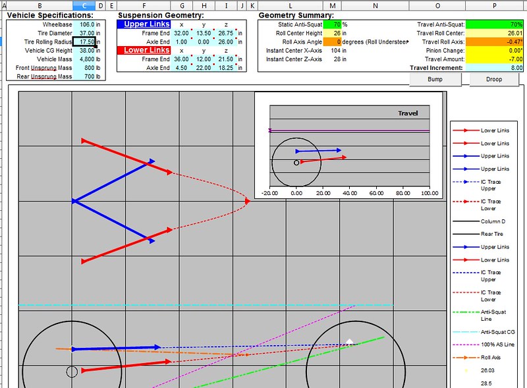Select the Travel Roll Axis value -0.47
This screenshot has height=388, width=527.
(x=495, y=42)
